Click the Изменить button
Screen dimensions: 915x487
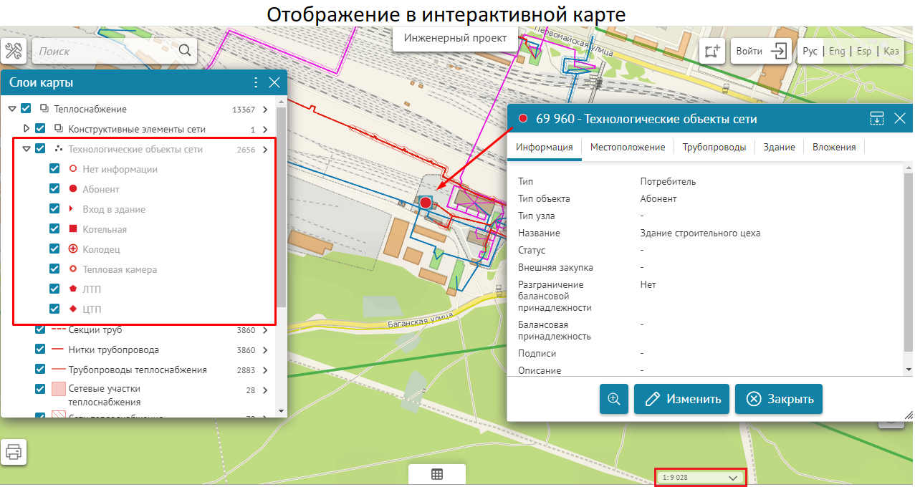click(x=681, y=399)
